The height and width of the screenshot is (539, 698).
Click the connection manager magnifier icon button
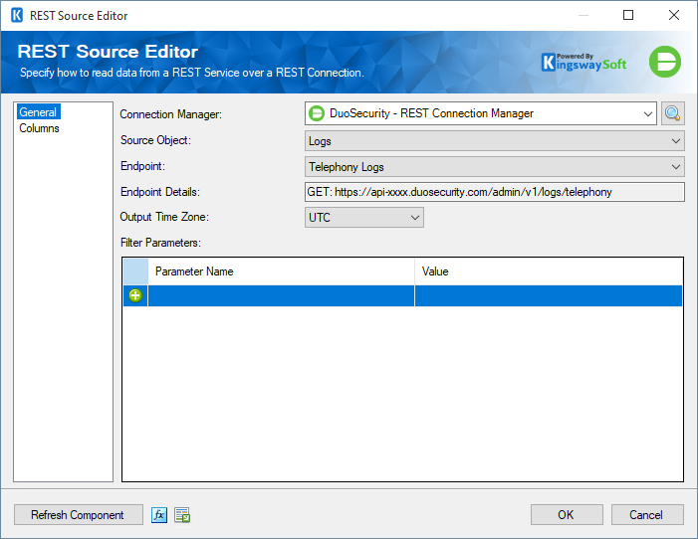click(672, 113)
